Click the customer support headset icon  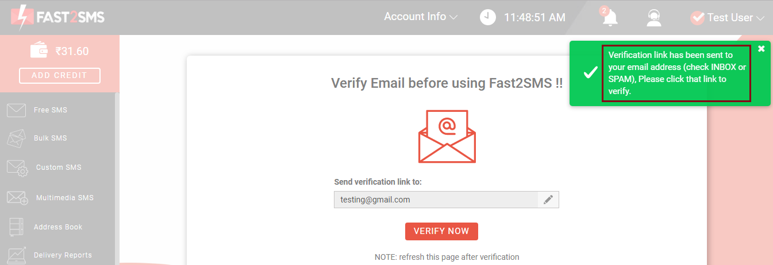(654, 18)
